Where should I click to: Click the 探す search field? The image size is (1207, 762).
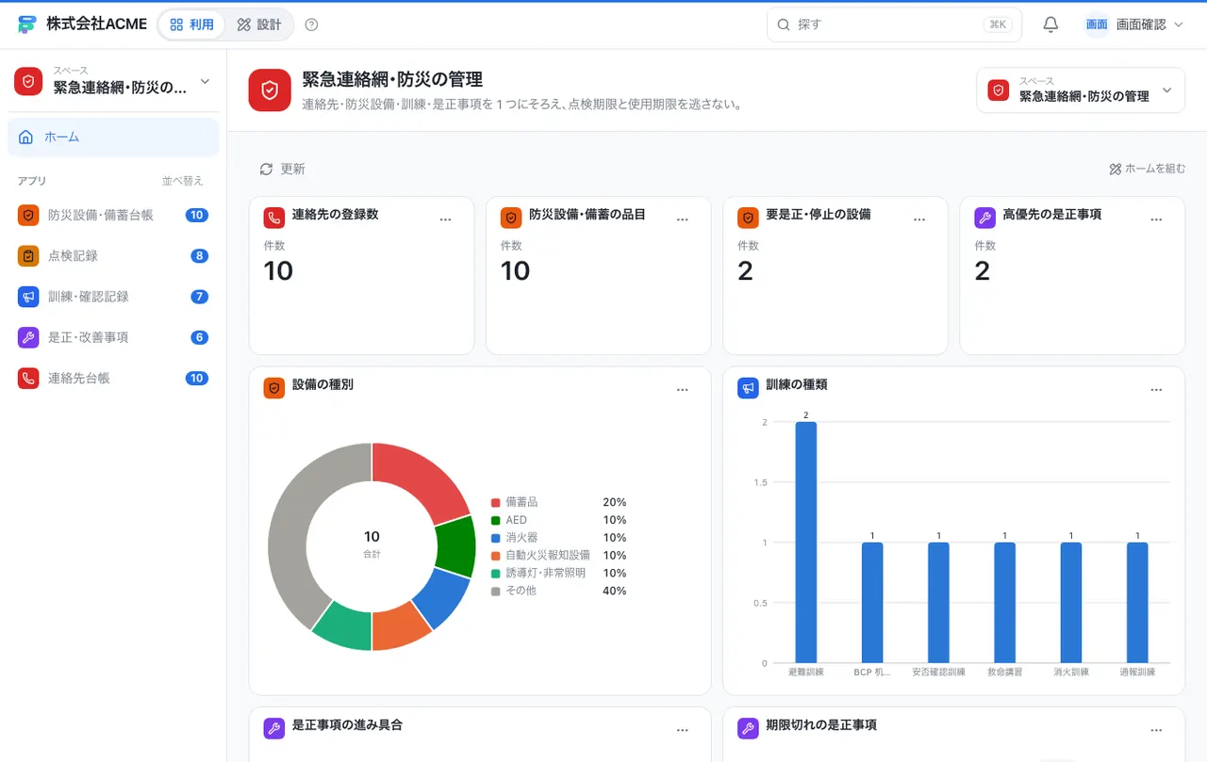coord(894,24)
